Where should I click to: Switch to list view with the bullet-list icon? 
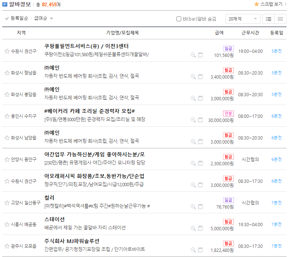tap(269, 19)
